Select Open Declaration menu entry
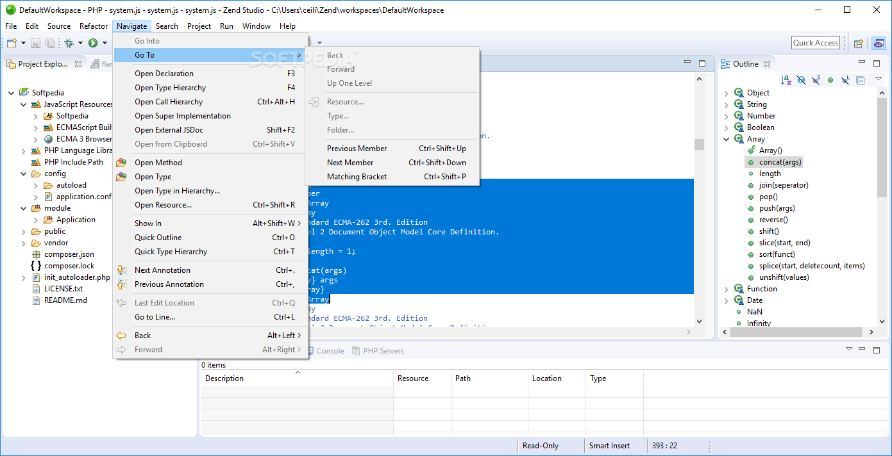Viewport: 892px width, 456px height. (x=210, y=74)
